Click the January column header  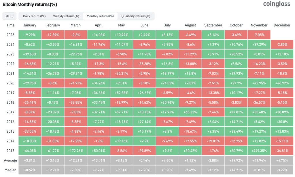point(30,25)
